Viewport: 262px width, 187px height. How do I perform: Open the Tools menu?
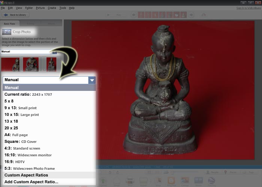(x=63, y=8)
